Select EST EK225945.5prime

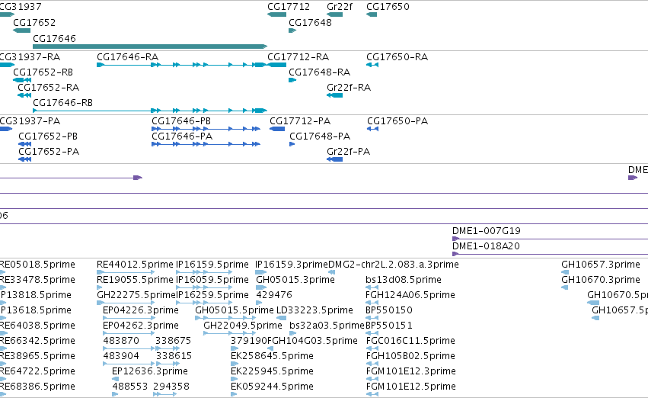point(272,371)
